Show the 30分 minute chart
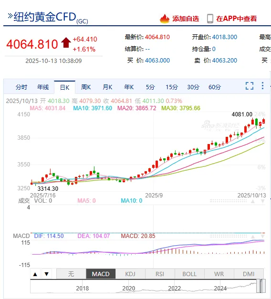 coord(193,87)
